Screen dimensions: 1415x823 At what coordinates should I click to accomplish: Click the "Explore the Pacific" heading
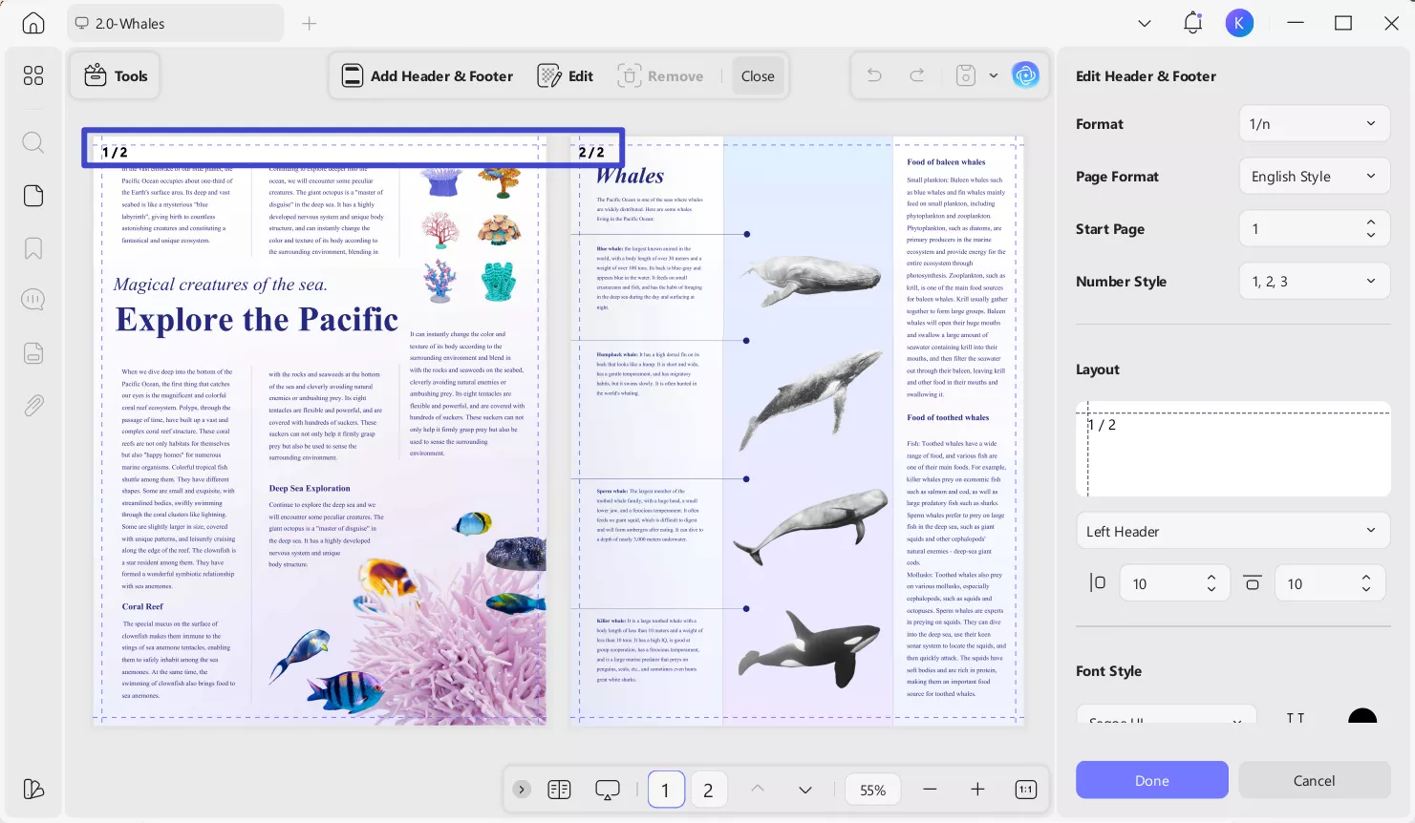click(256, 319)
